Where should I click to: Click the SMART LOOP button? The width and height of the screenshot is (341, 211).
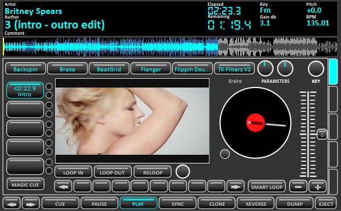click(267, 187)
